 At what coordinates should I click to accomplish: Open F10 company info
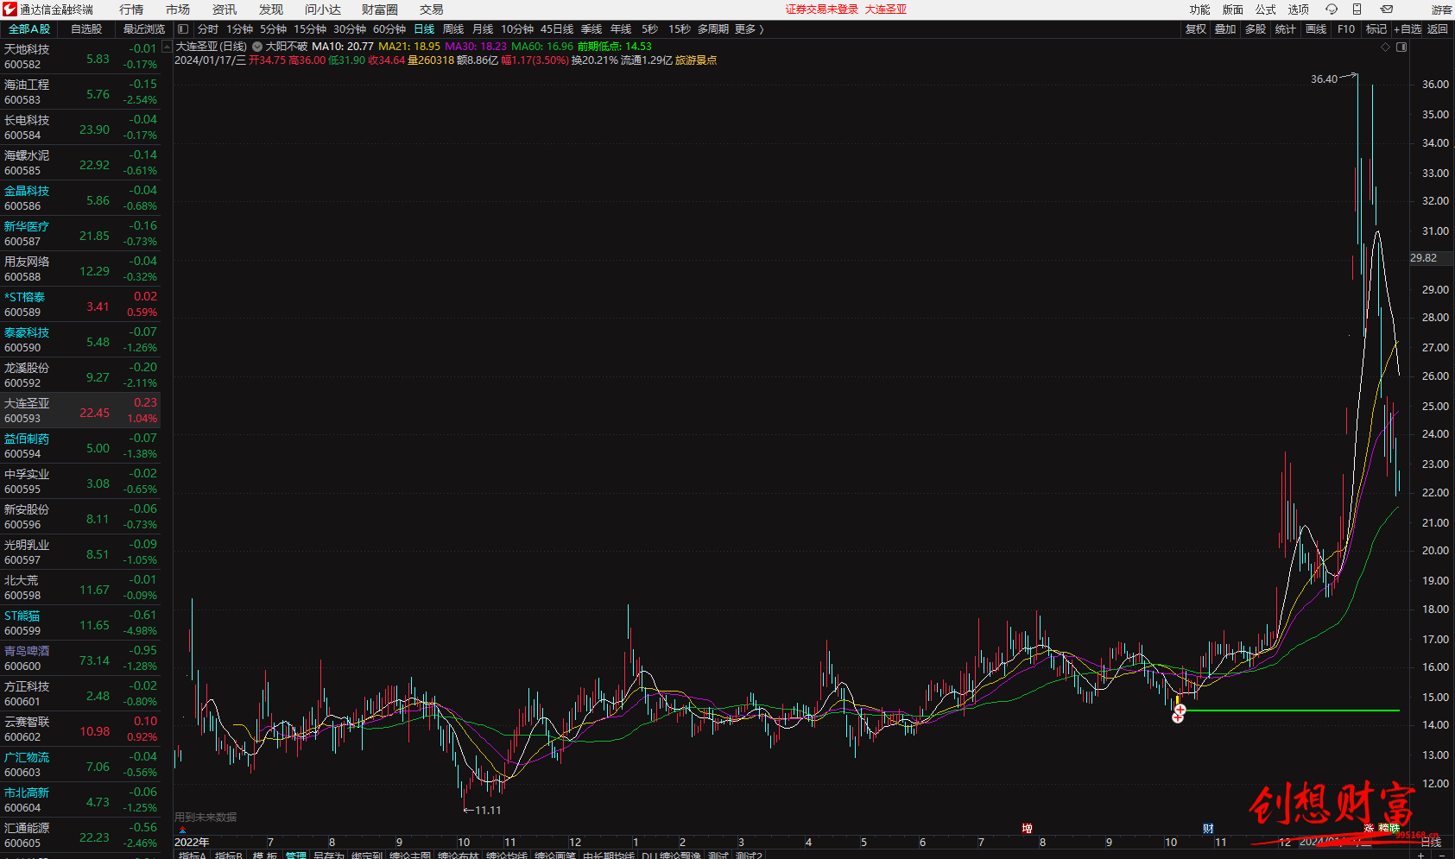click(1346, 29)
